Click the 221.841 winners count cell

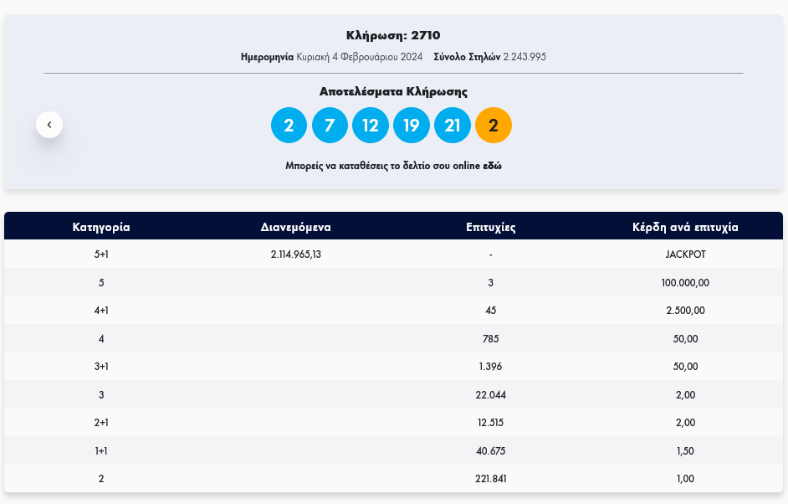(x=490, y=479)
